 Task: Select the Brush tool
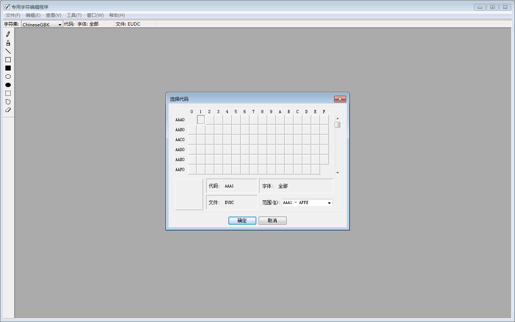pyautogui.click(x=8, y=43)
